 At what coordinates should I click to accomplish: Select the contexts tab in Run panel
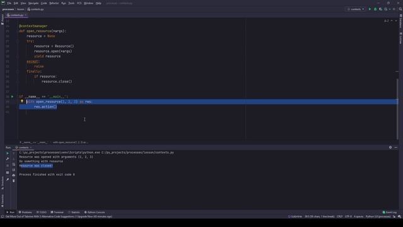[x=23, y=148]
